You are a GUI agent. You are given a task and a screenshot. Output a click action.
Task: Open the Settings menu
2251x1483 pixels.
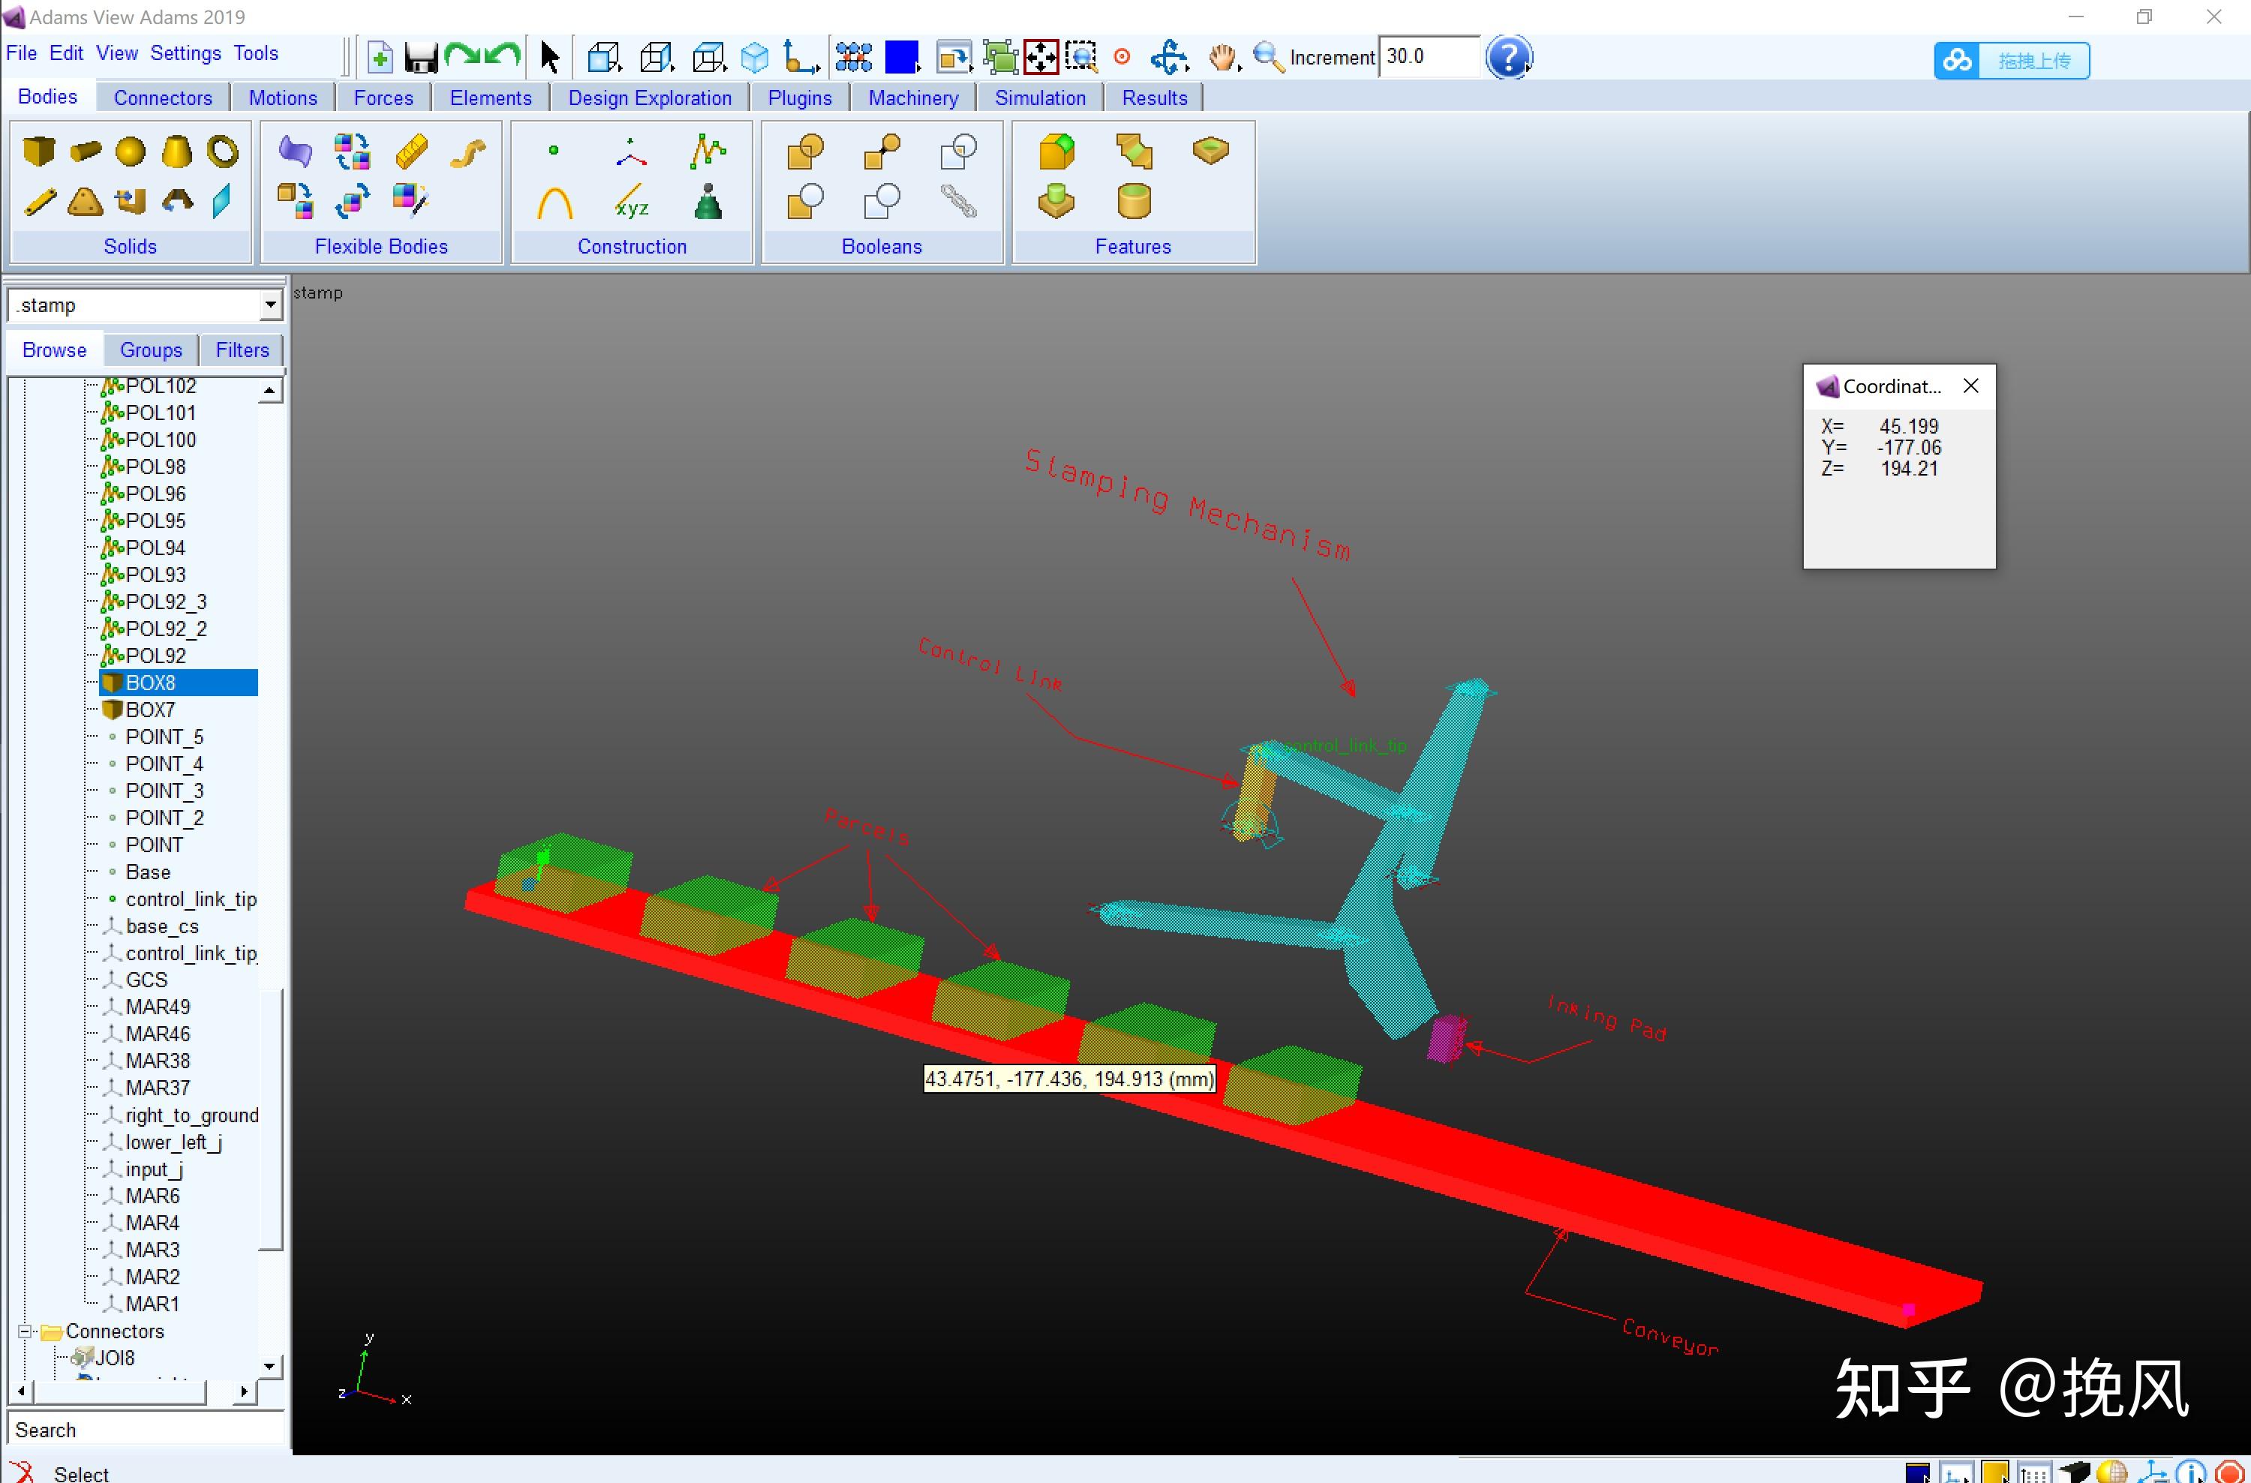click(x=185, y=54)
